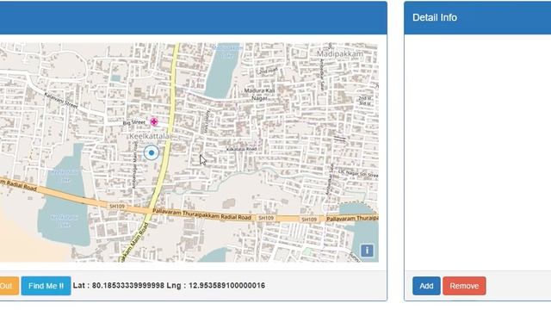Image resolution: width=551 pixels, height=310 pixels.
Task: Click the Madura Kali Nagar map label
Action: click(x=259, y=94)
